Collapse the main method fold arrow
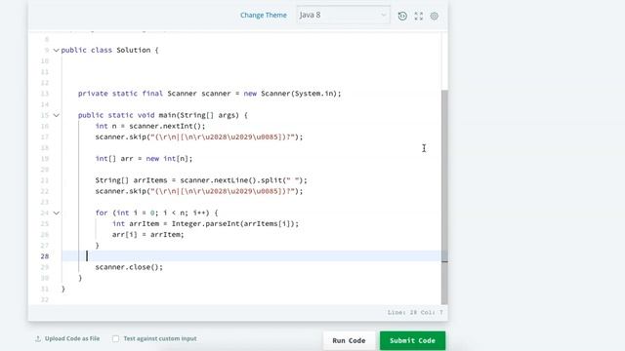The width and height of the screenshot is (625, 351). (57, 115)
